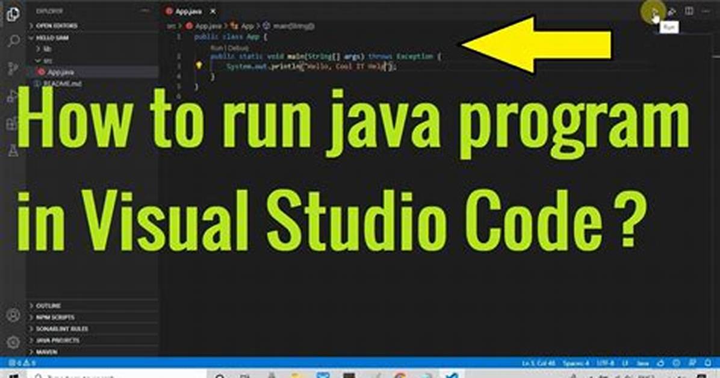Click the UTF-8 encoding status item
The width and height of the screenshot is (720, 378).
(605, 364)
